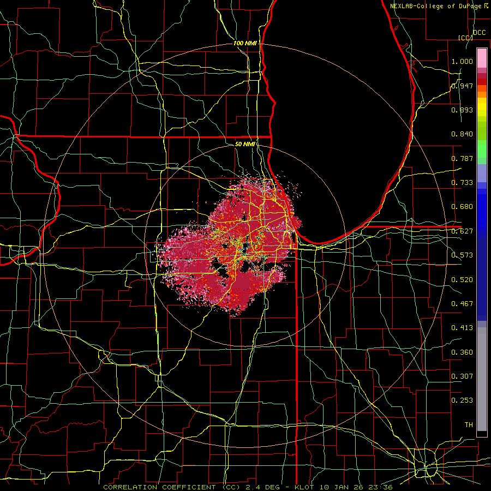491x491 pixels.
Task: Select the 0.467 scale value
Action: click(462, 304)
